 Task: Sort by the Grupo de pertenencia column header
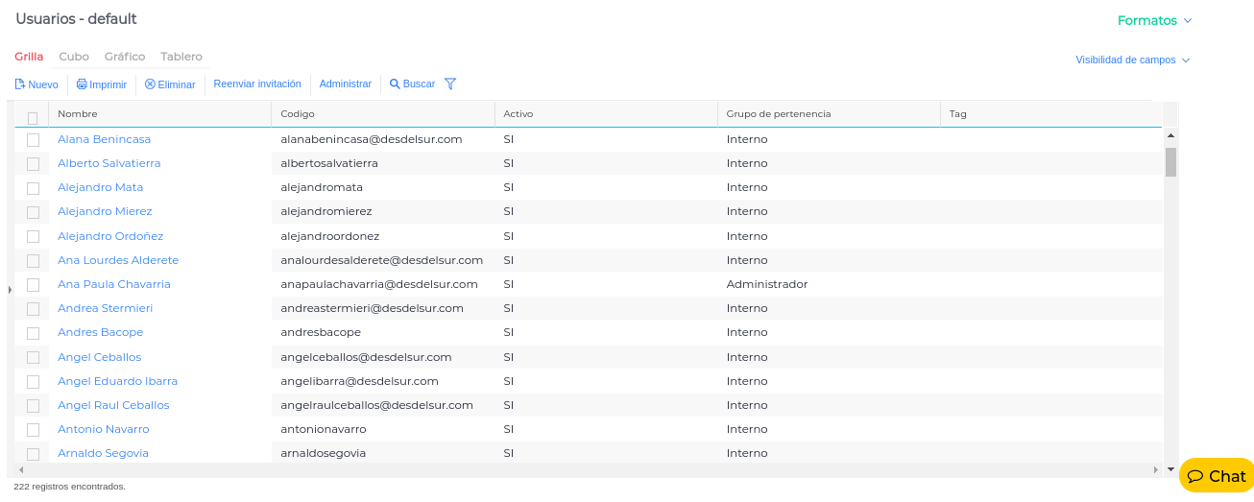coord(778,114)
